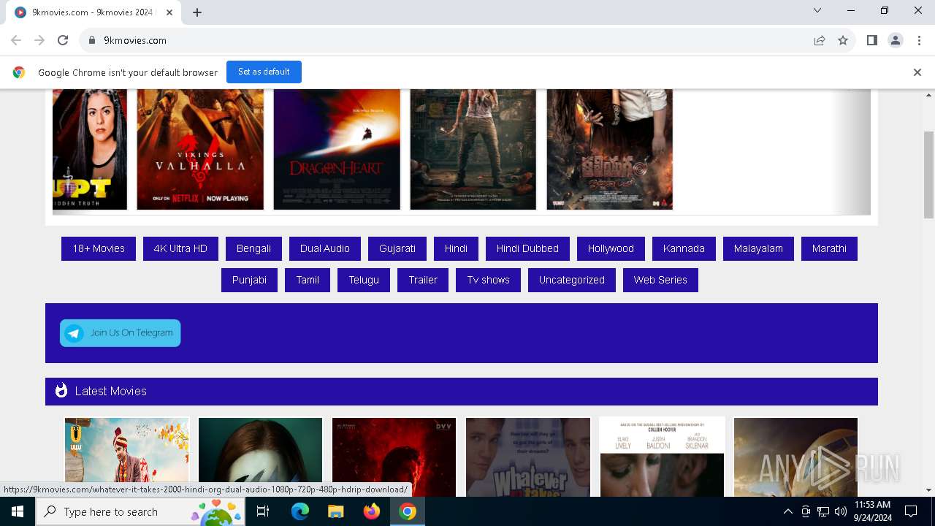Open the notification center icon
935x526 pixels.
coord(911,511)
